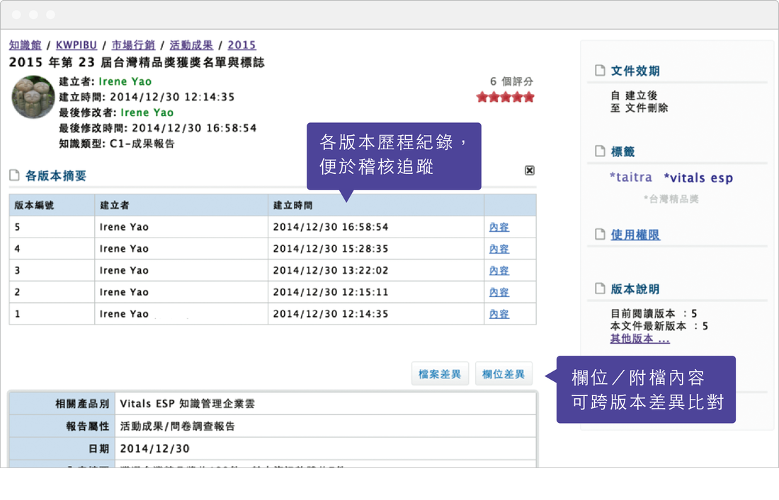Click Irene Yao's avatar photo

pyautogui.click(x=33, y=97)
